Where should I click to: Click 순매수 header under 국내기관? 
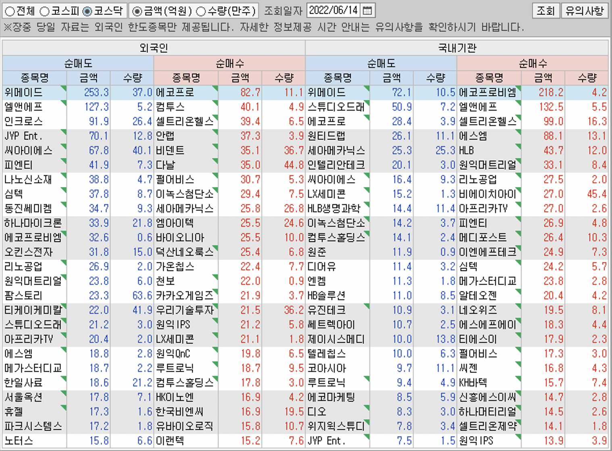pos(533,63)
